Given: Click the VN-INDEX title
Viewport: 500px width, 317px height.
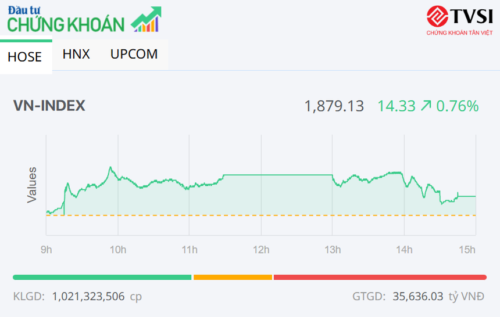Looking at the screenshot, I should [x=49, y=106].
